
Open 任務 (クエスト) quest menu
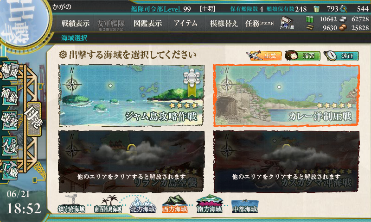coord(260,23)
